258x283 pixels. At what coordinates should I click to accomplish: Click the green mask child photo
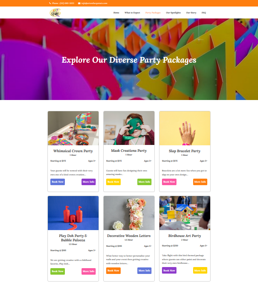tap(129, 128)
